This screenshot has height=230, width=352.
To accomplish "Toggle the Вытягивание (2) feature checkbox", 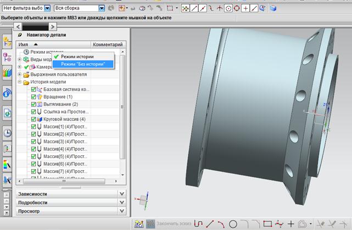I will (x=33, y=104).
